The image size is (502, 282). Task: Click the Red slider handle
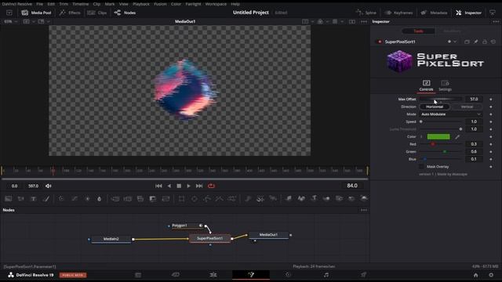click(x=432, y=144)
